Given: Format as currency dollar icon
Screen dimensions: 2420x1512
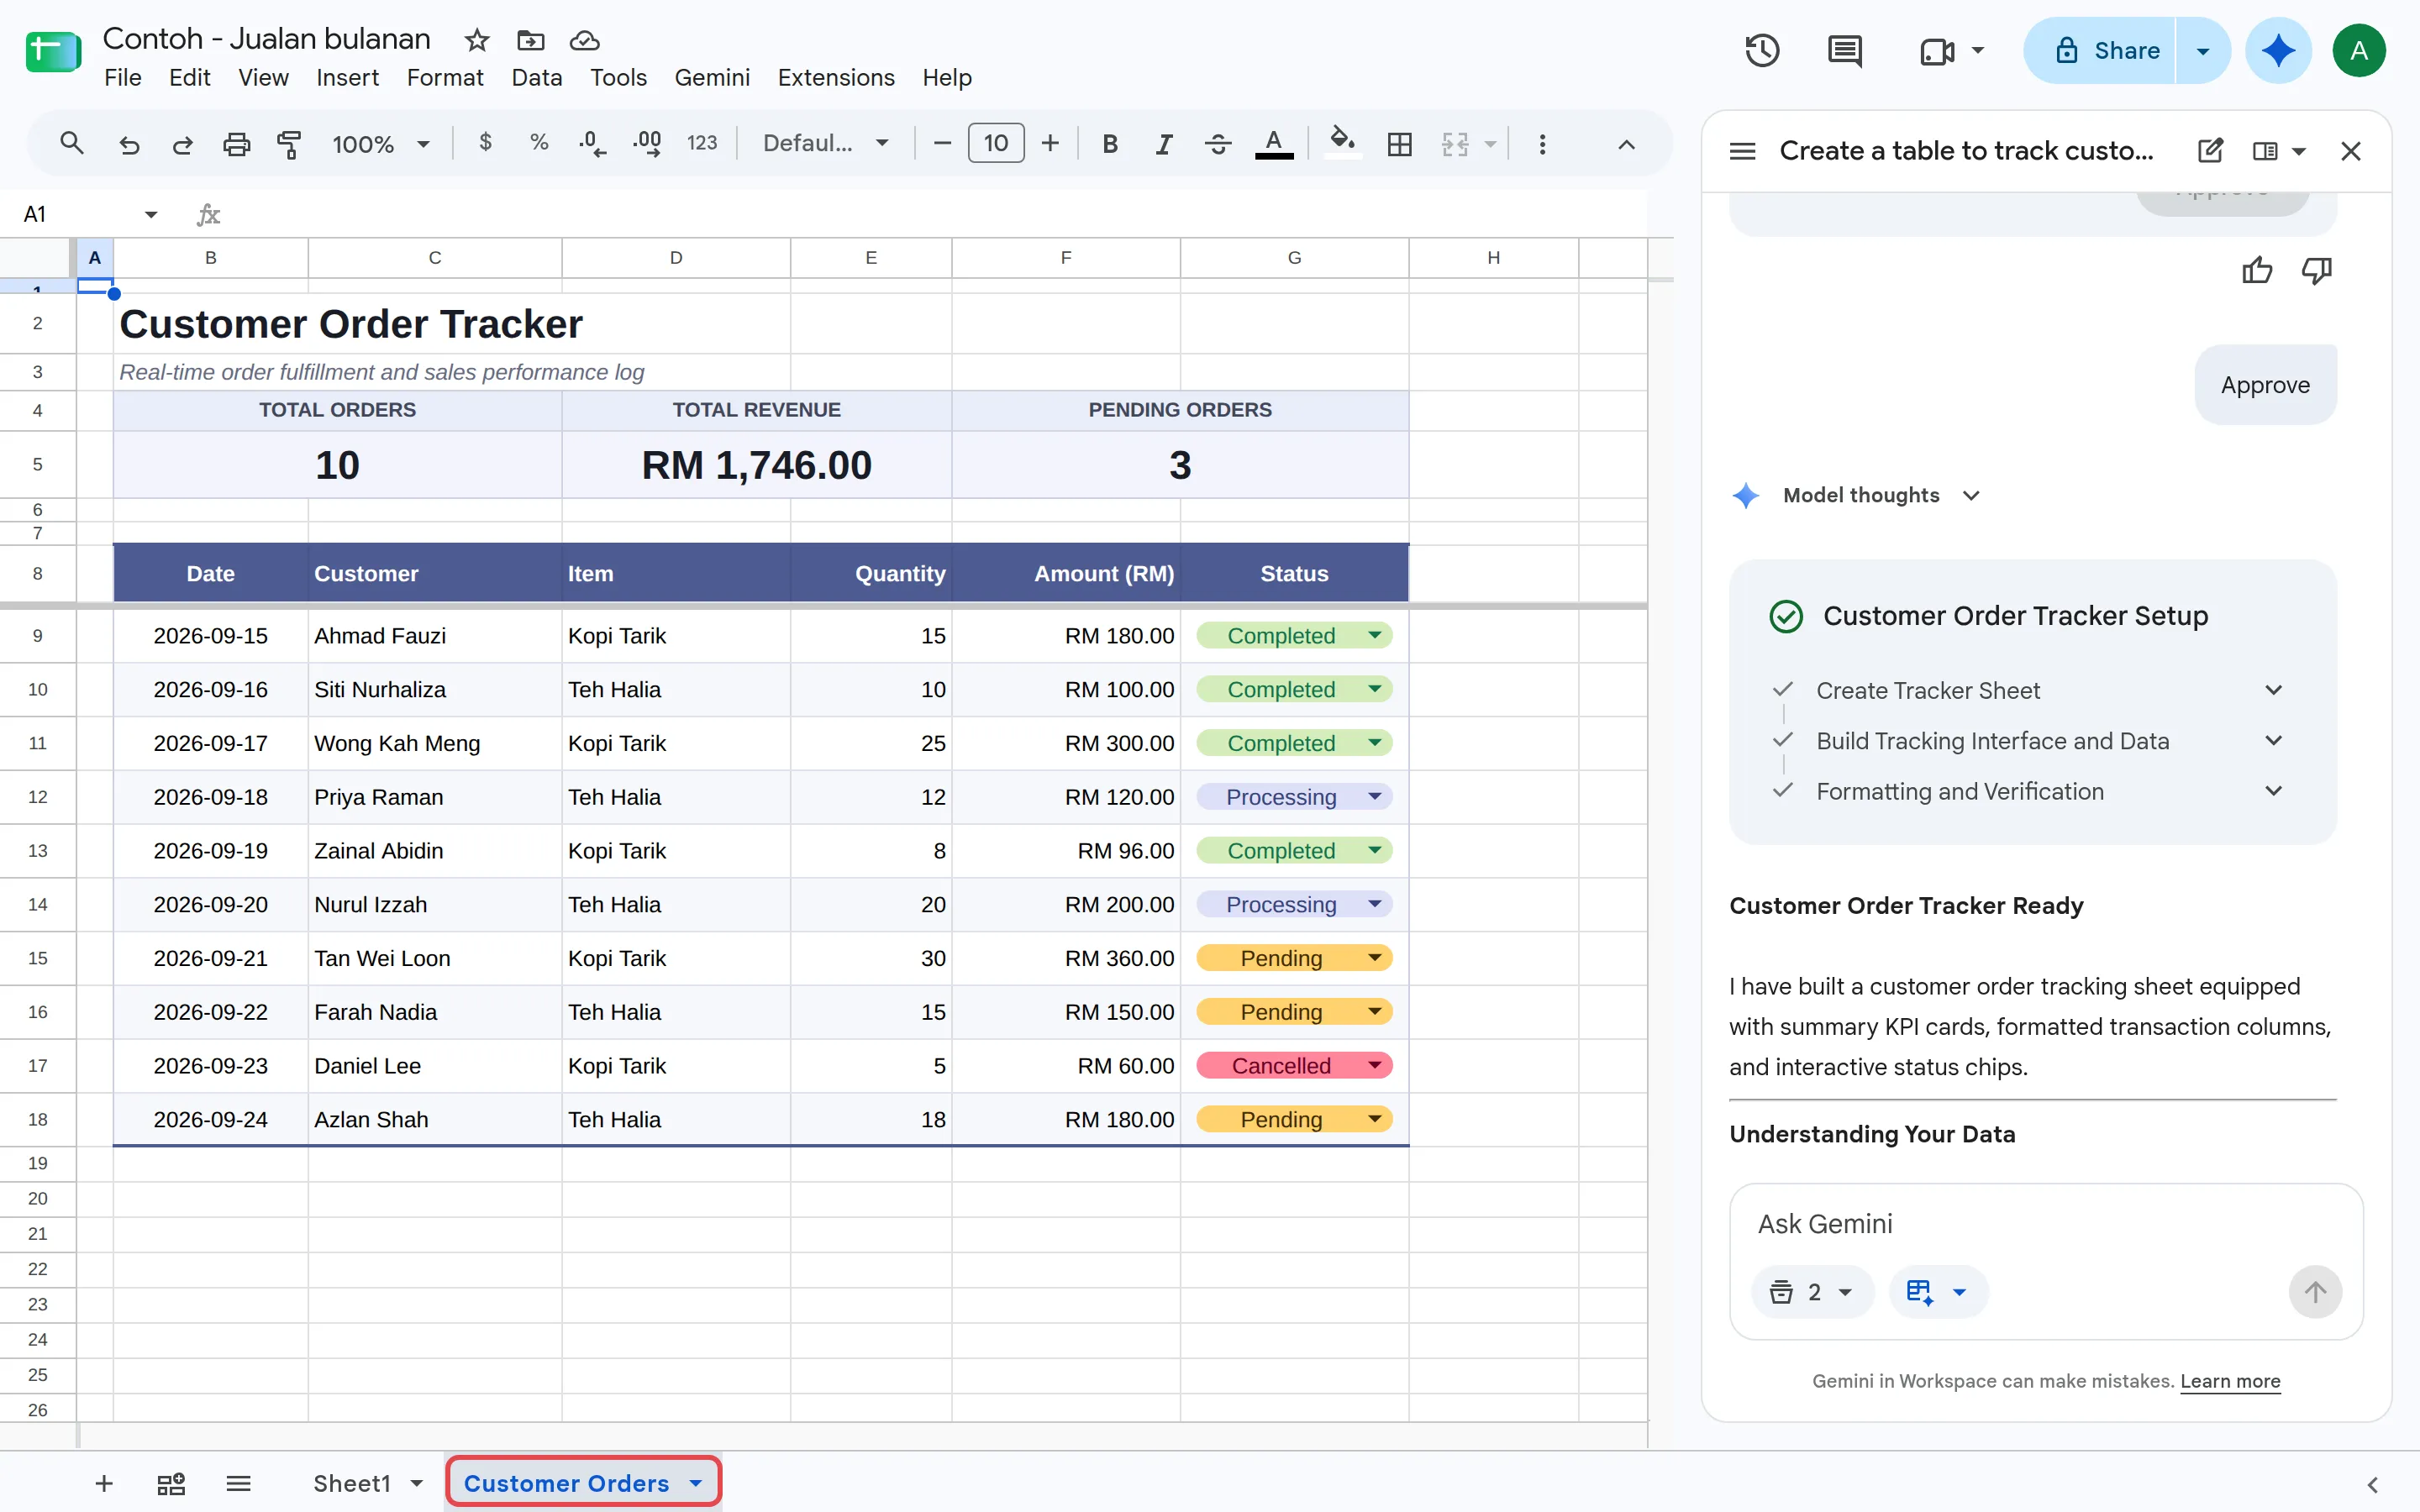Looking at the screenshot, I should click(x=485, y=143).
